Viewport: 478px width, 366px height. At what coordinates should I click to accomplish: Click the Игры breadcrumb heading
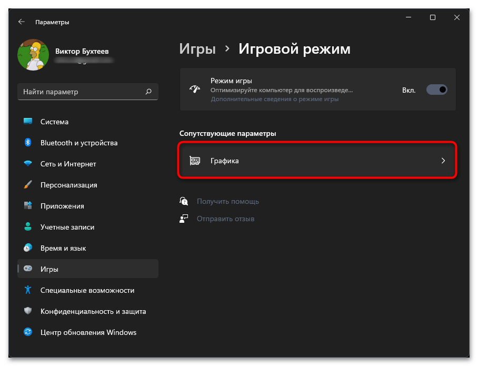click(197, 48)
